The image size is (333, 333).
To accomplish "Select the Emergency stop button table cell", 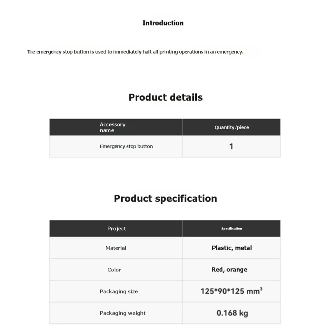I will click(x=116, y=147).
